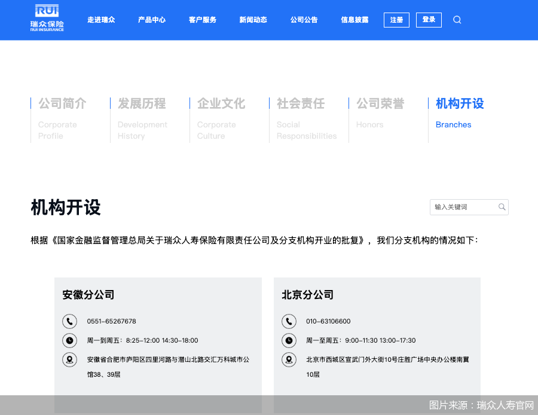
Task: Open the 信息披露 navigation menu
Action: pos(354,20)
